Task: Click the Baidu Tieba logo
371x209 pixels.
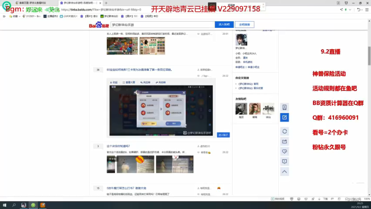Action: [x=99, y=25]
